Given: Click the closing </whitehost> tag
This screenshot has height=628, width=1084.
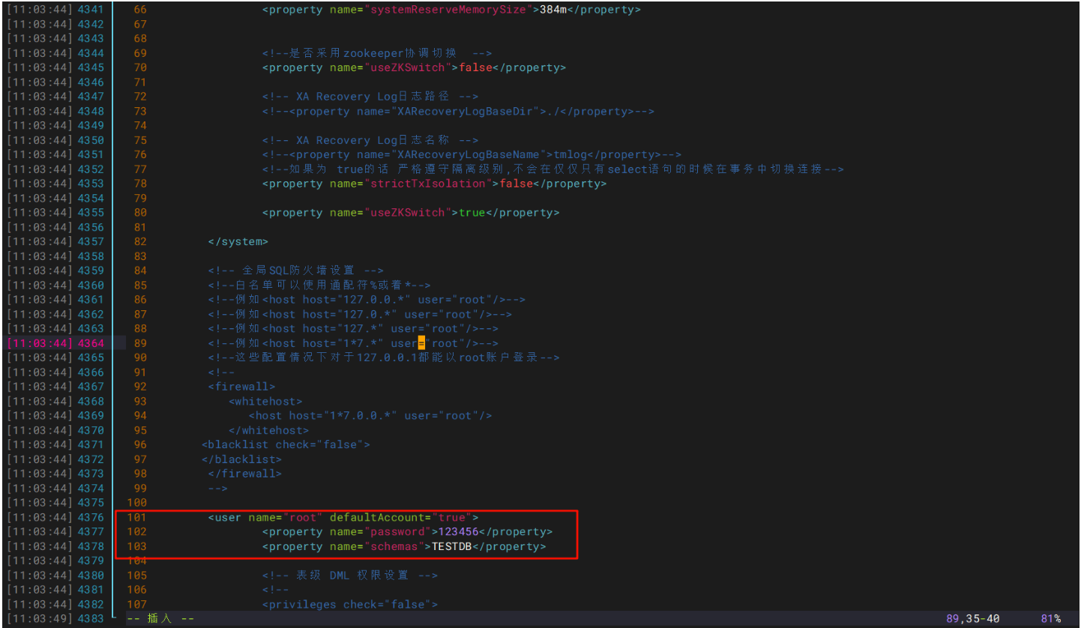Looking at the screenshot, I should click(x=268, y=430).
